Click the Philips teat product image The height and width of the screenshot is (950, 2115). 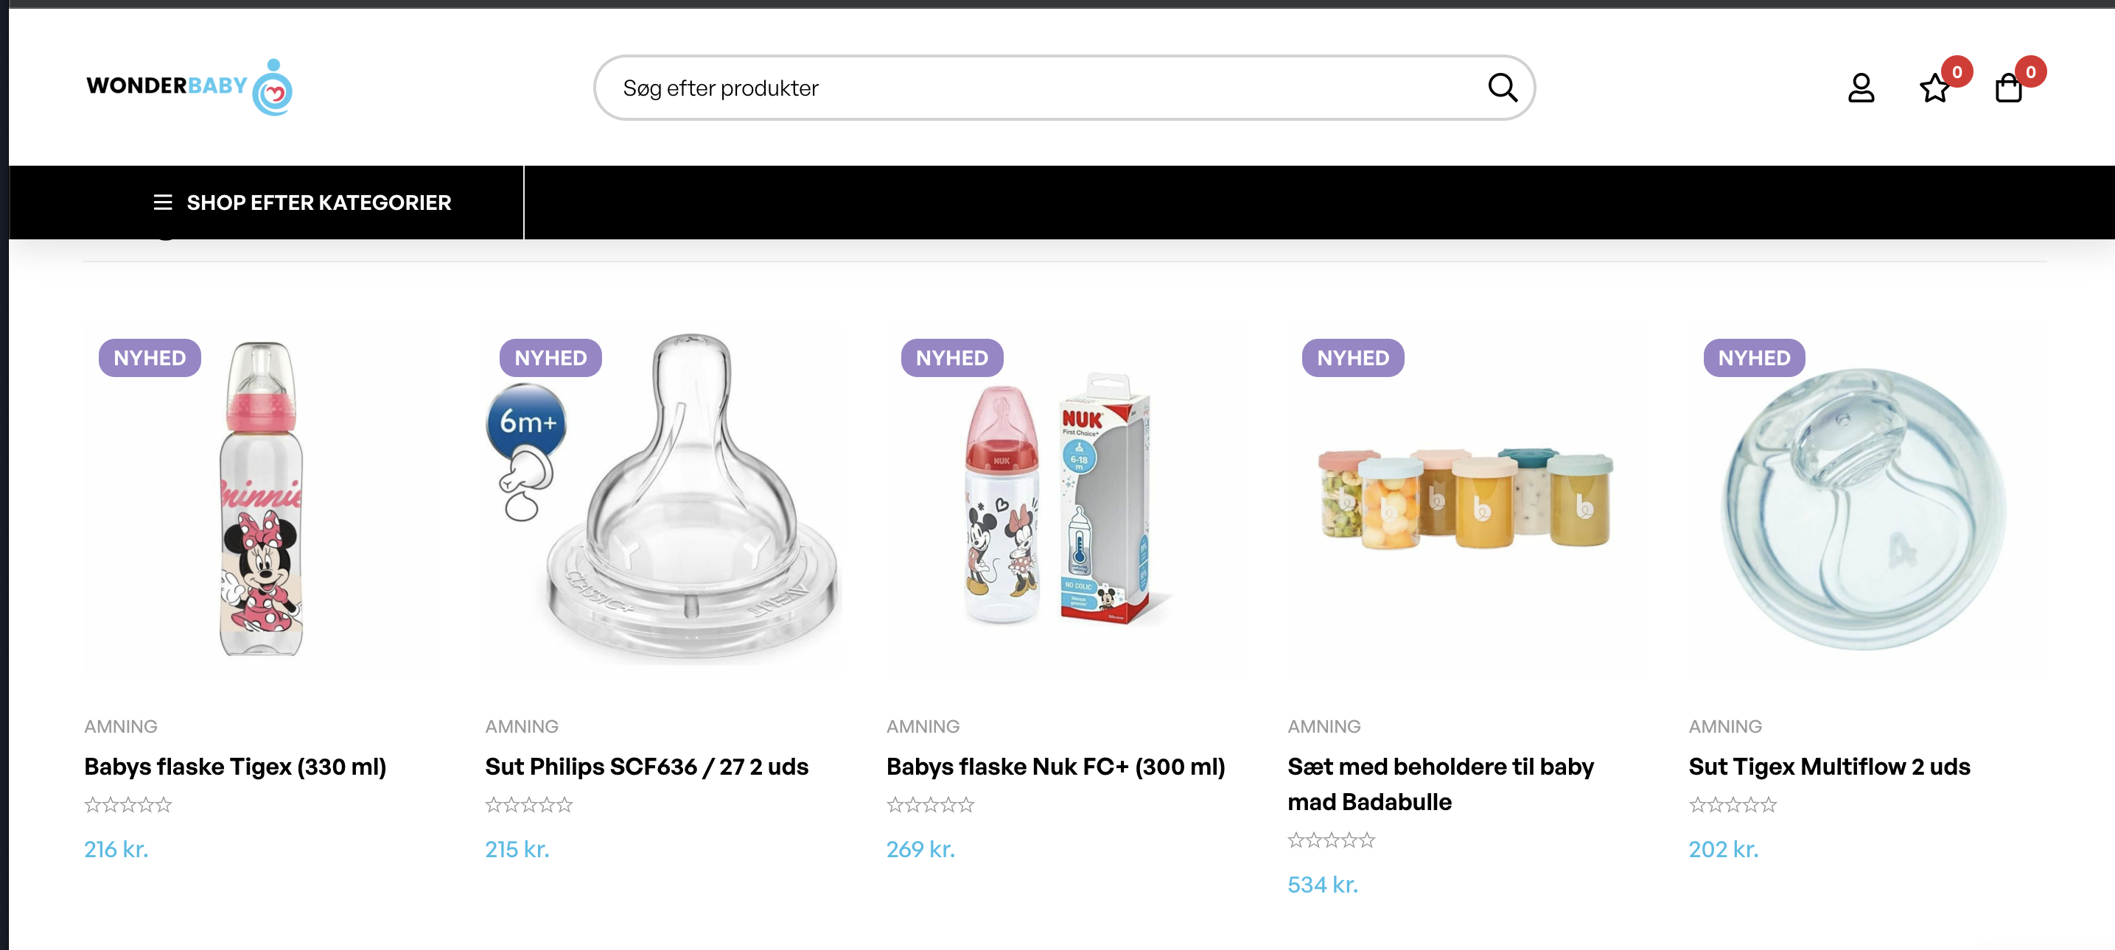pos(663,499)
